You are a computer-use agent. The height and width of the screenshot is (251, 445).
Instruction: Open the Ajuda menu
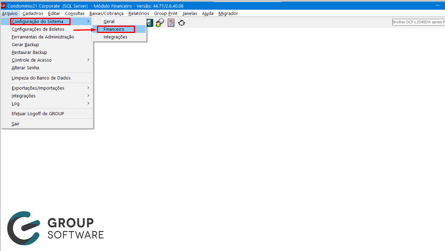[x=208, y=13]
